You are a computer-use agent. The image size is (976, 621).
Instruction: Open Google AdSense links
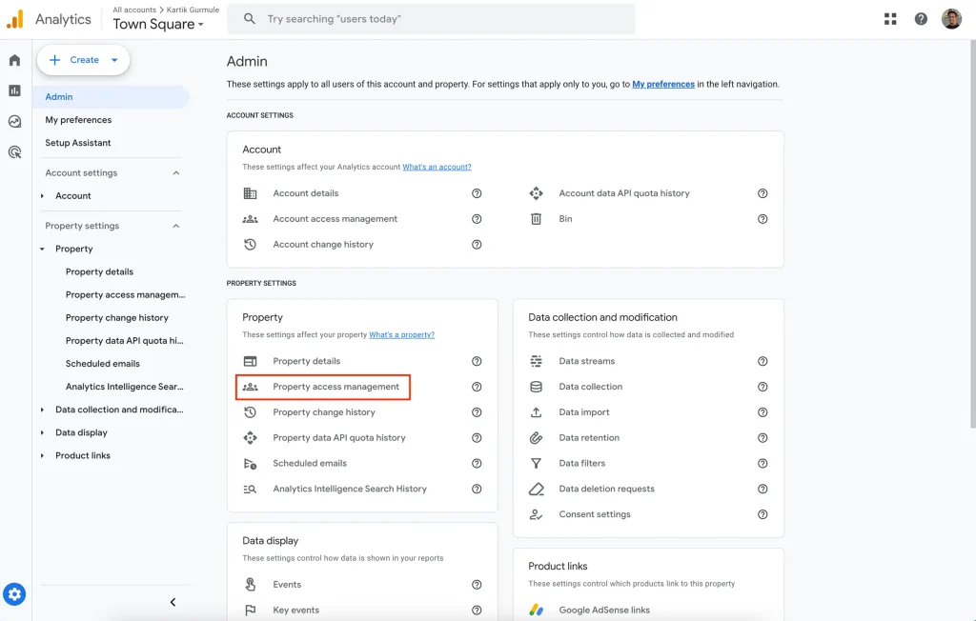click(603, 610)
